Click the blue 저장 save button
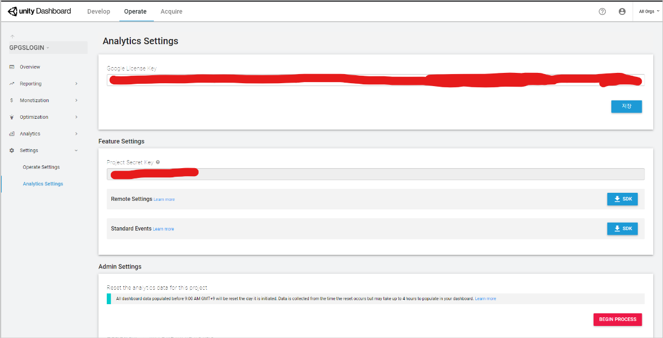This screenshot has height=338, width=663. [627, 107]
